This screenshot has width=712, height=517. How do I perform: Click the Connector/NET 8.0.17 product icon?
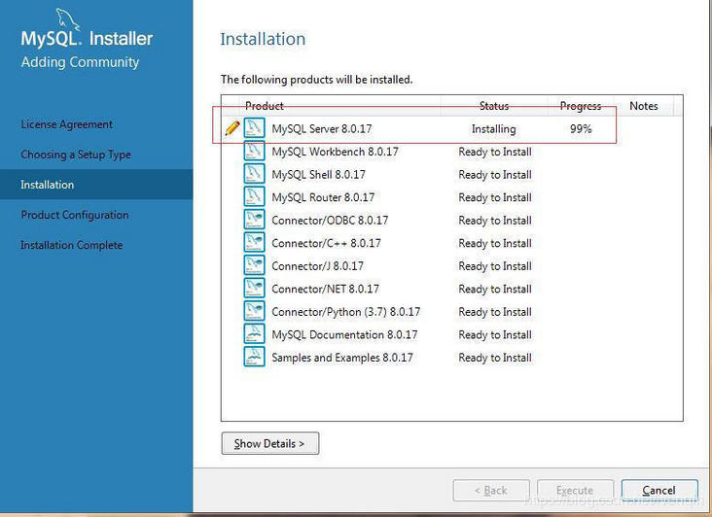point(254,289)
